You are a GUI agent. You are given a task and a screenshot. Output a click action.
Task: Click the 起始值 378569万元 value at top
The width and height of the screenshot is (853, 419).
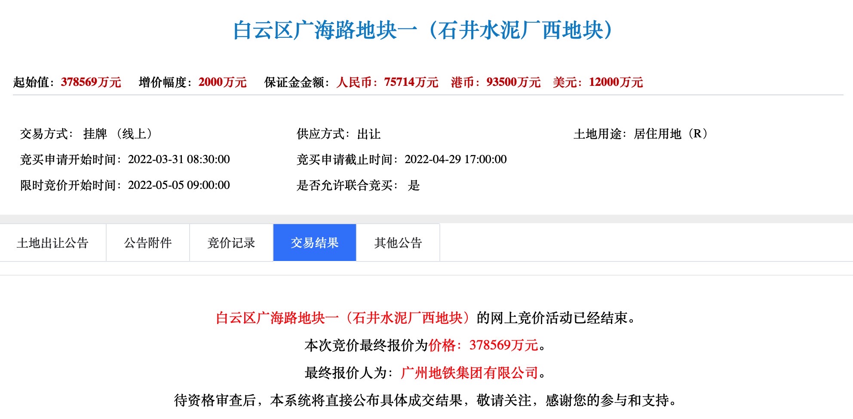pyautogui.click(x=91, y=82)
